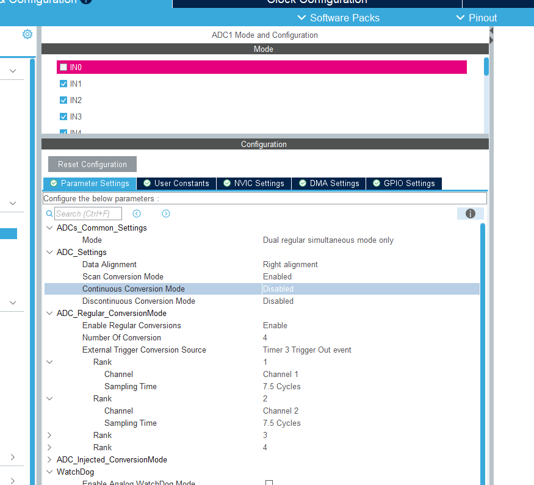Open the Software Packs dropdown
This screenshot has width=534, height=485.
tap(338, 18)
